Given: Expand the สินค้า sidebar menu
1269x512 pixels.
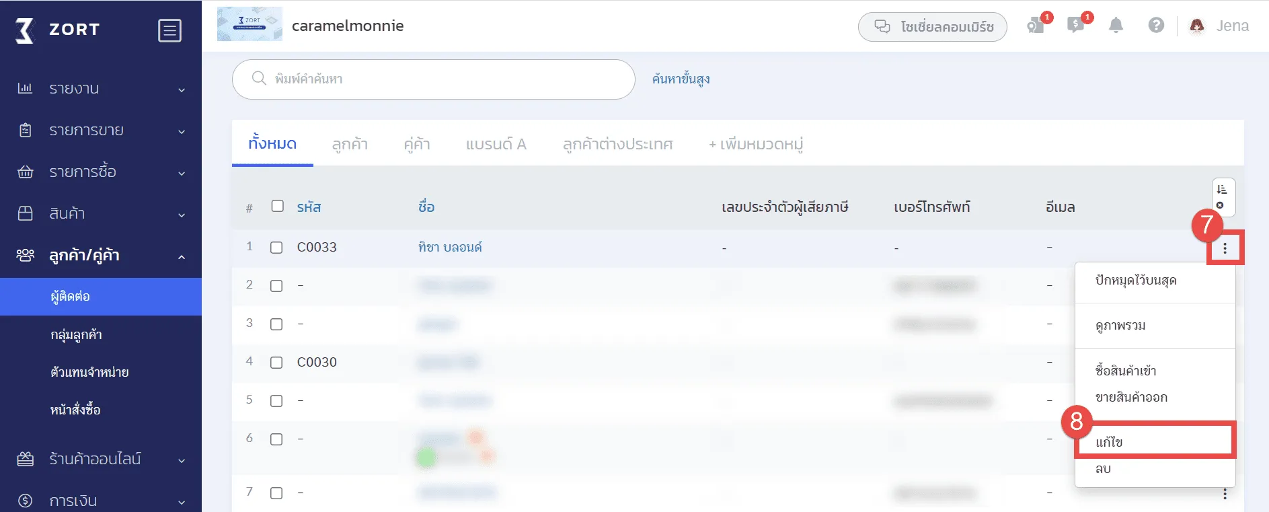Looking at the screenshot, I should click(101, 214).
